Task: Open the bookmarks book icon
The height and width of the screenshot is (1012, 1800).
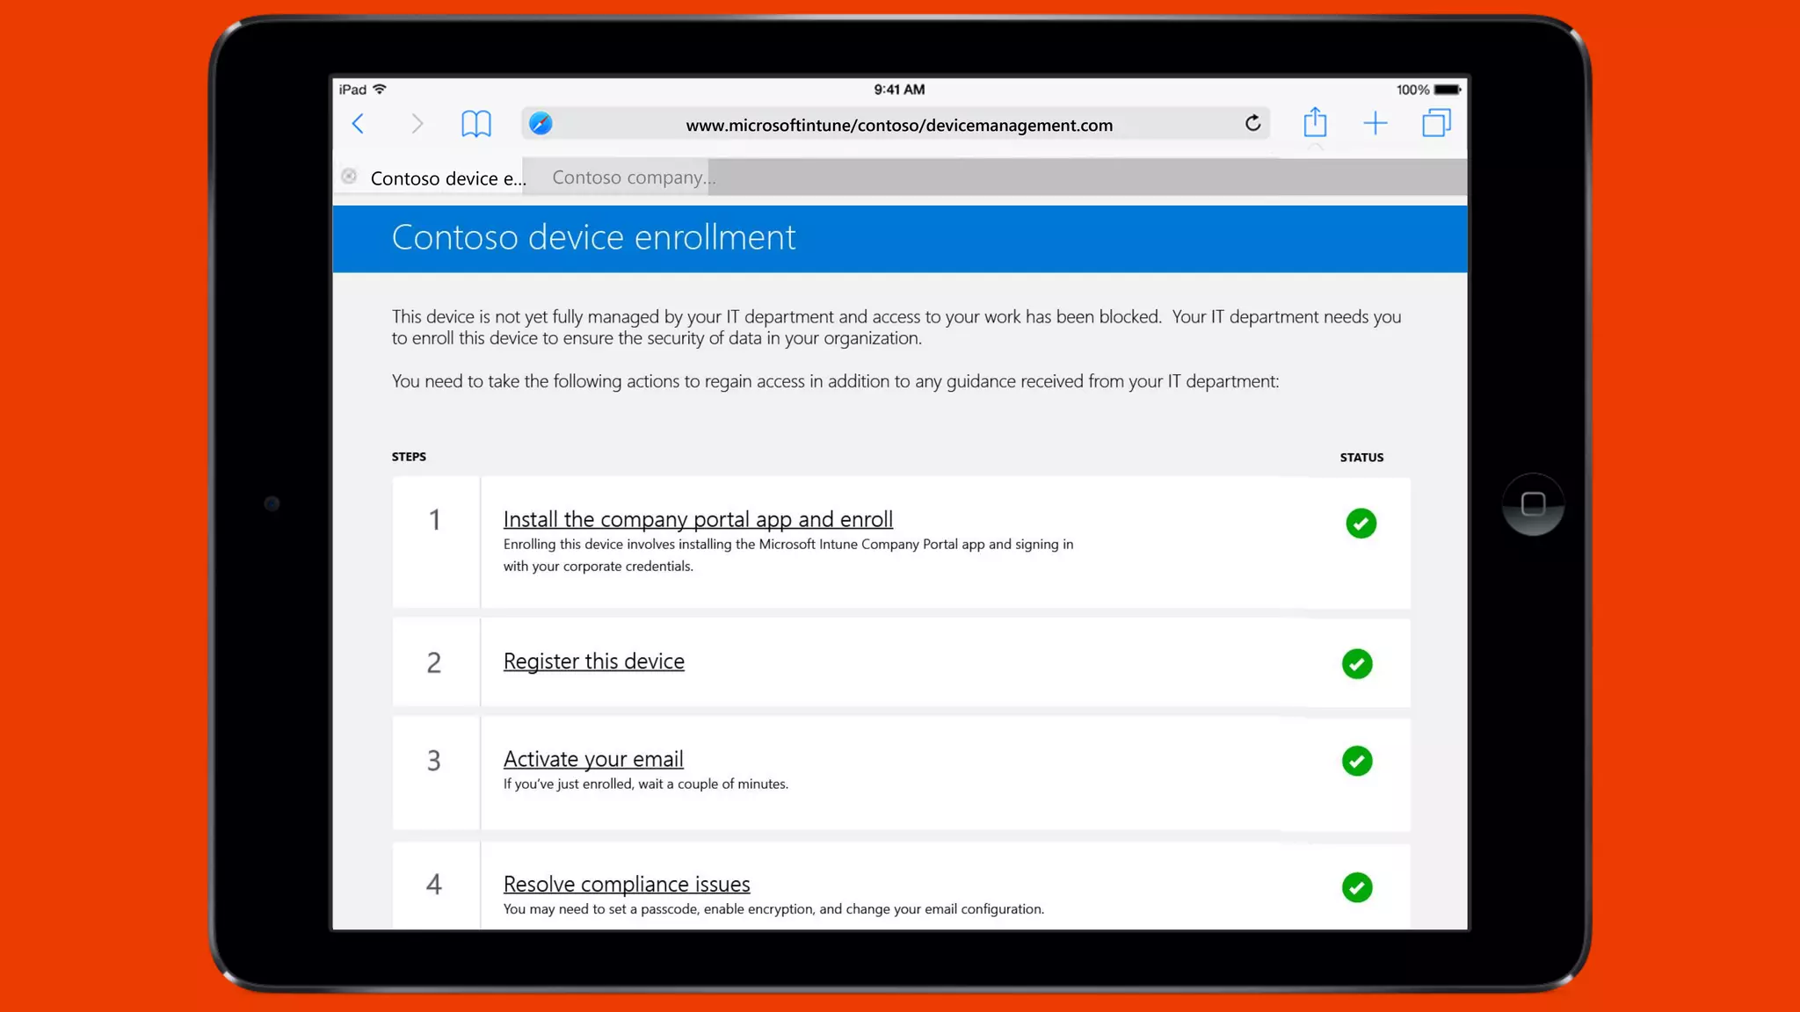Action: coord(475,124)
